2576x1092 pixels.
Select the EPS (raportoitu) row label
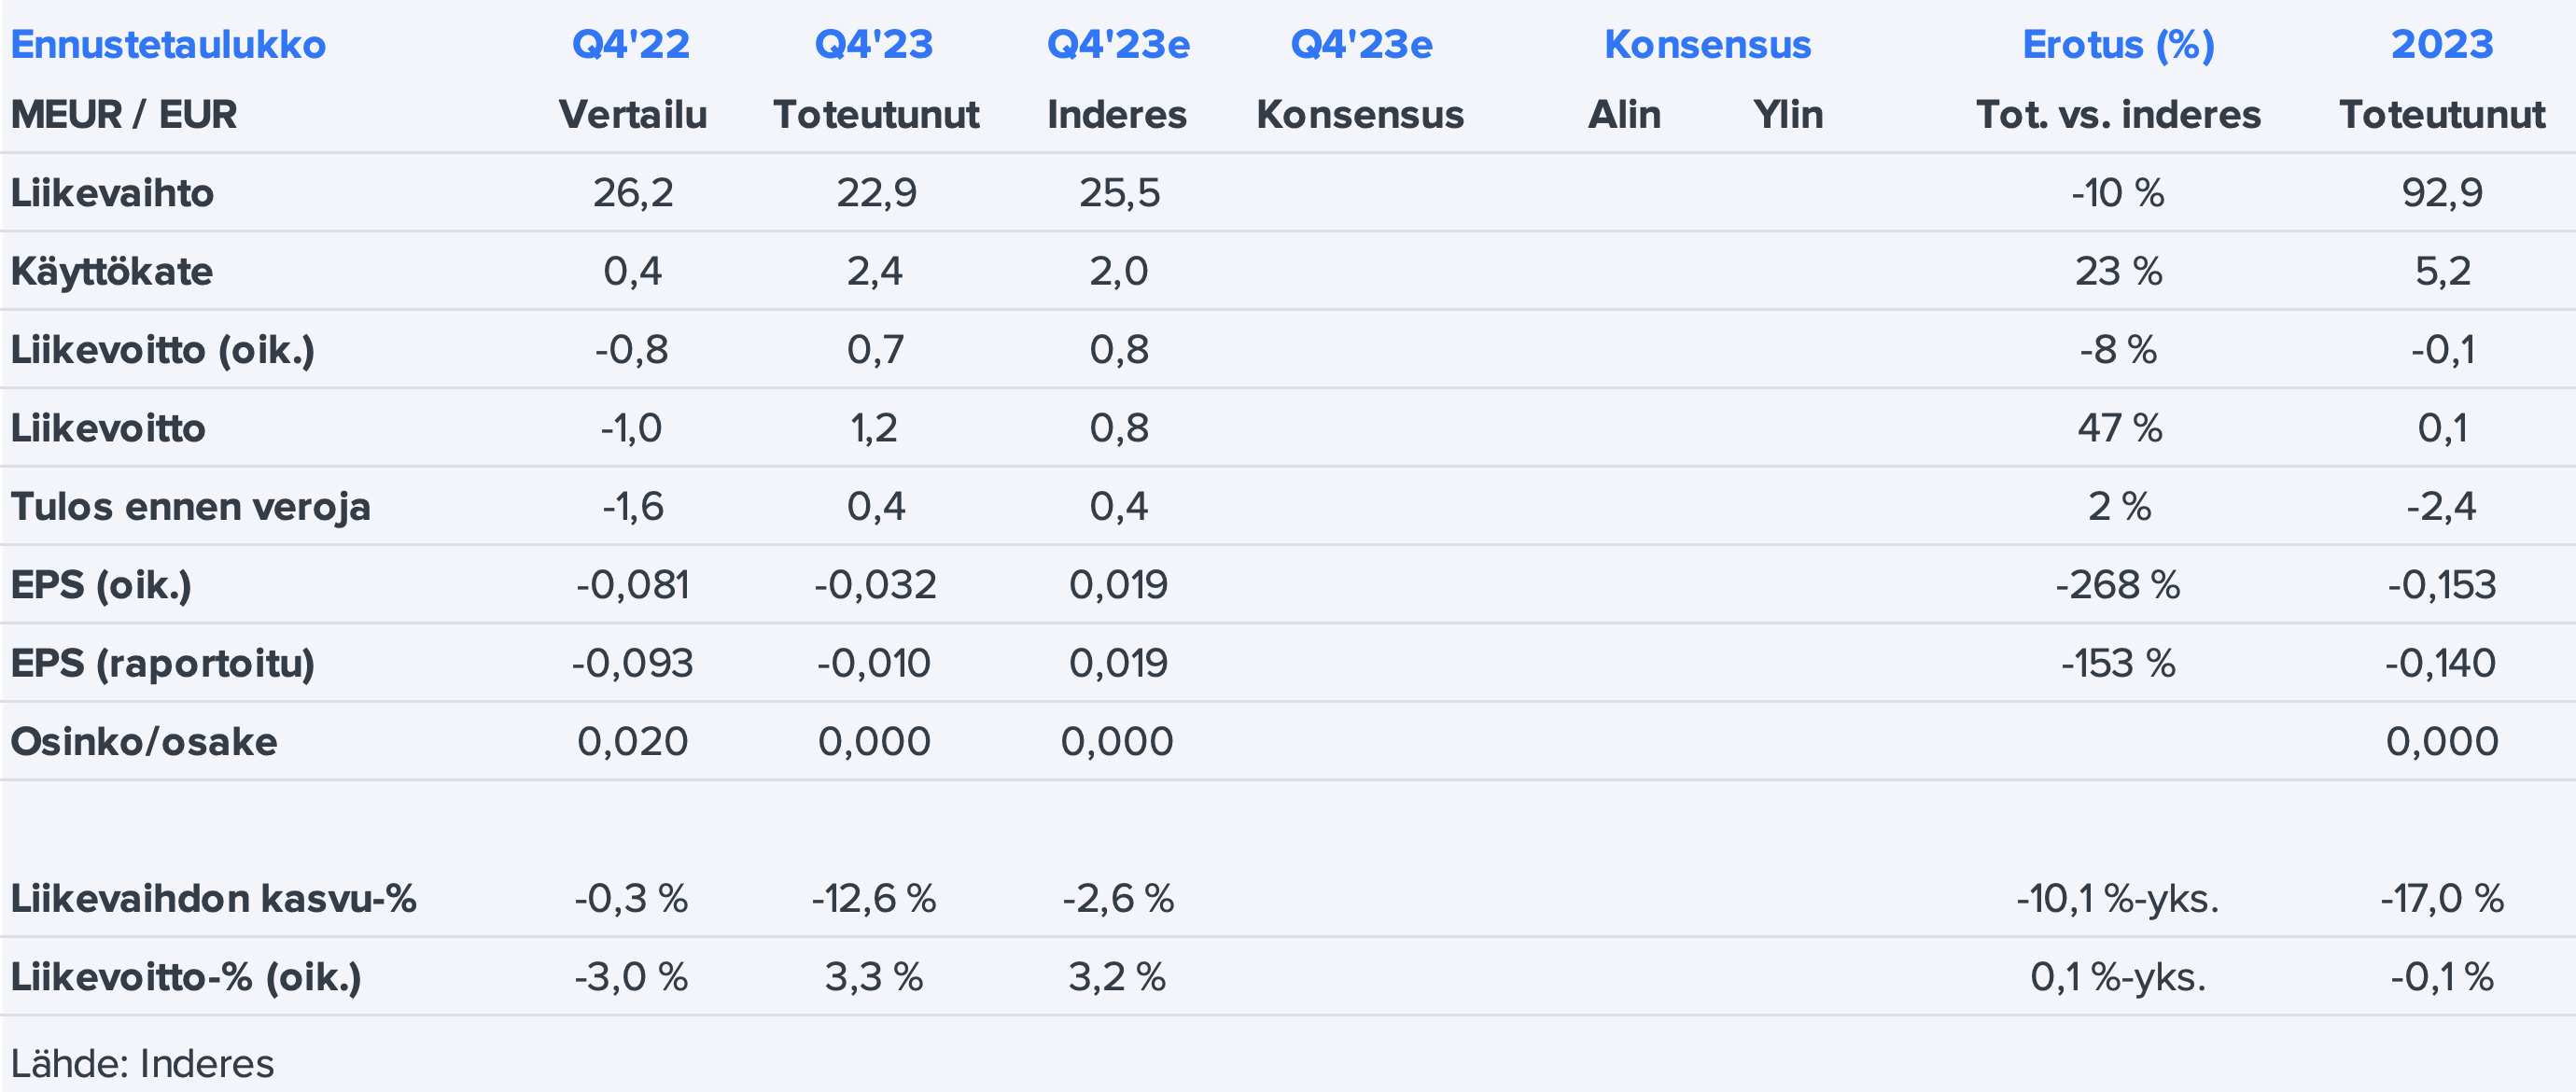pos(163,663)
